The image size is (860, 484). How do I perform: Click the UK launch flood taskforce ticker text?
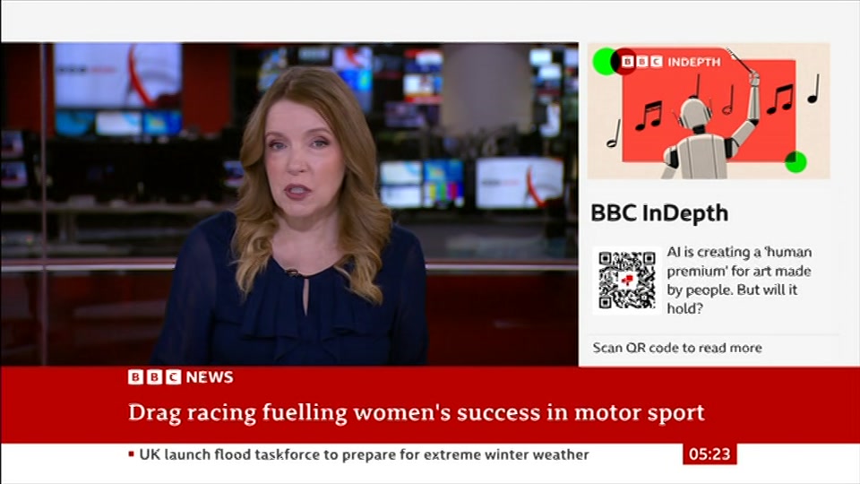click(365, 455)
